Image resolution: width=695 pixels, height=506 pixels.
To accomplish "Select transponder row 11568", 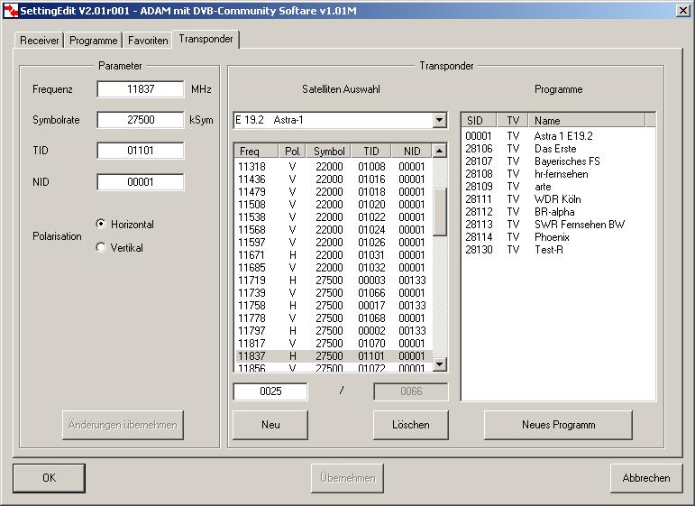I will click(333, 230).
